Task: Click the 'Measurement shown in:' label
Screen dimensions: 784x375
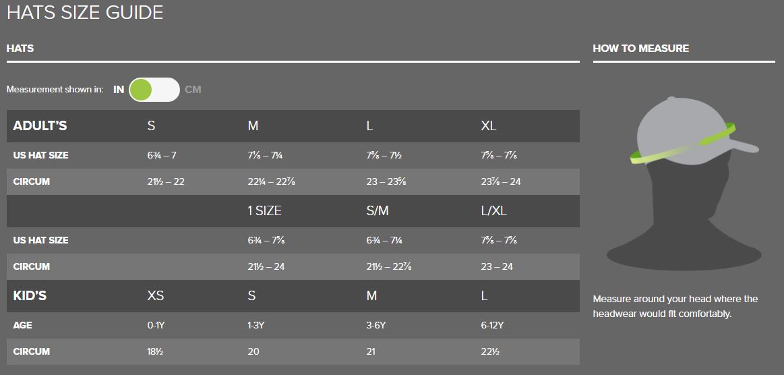Action: pyautogui.click(x=55, y=90)
